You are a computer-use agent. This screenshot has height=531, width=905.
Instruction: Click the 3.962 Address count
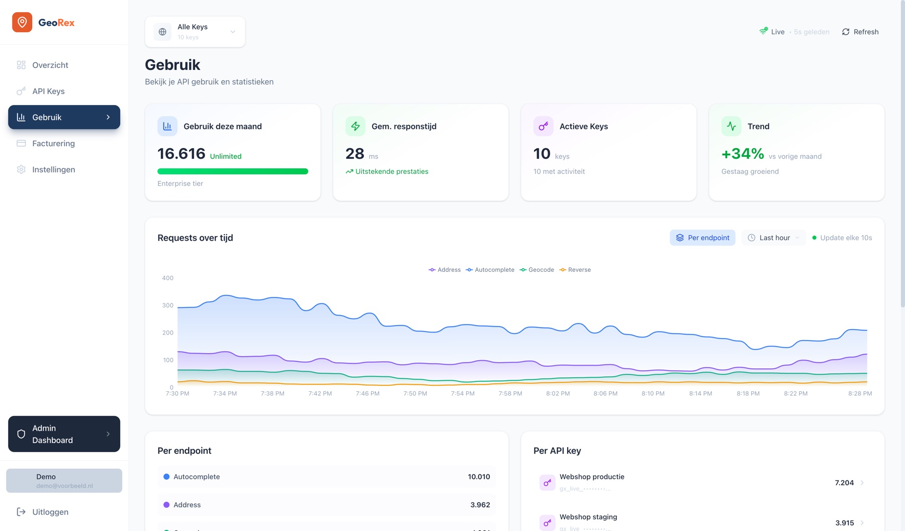click(x=480, y=505)
